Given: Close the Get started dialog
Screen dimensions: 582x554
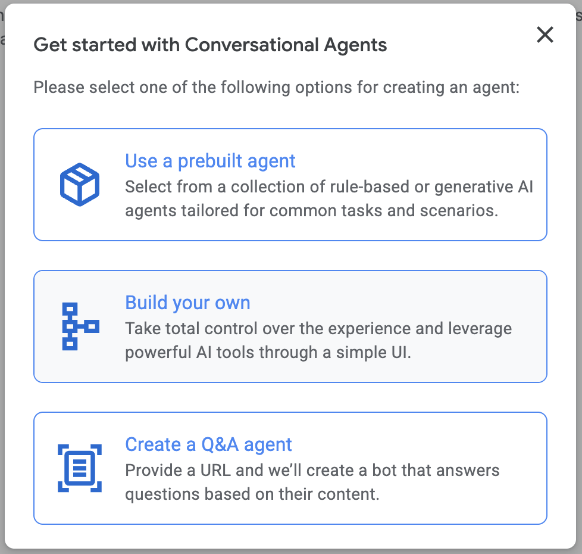Looking at the screenshot, I should point(545,35).
